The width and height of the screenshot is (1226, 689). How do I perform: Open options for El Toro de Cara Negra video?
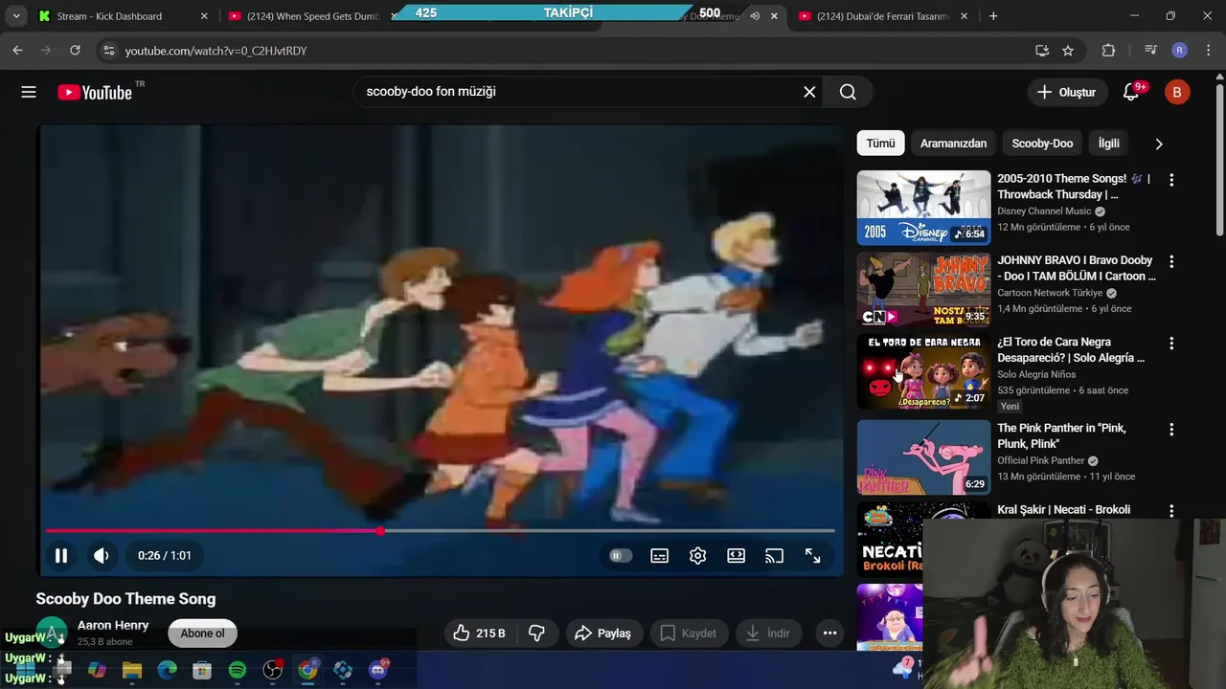(1170, 343)
